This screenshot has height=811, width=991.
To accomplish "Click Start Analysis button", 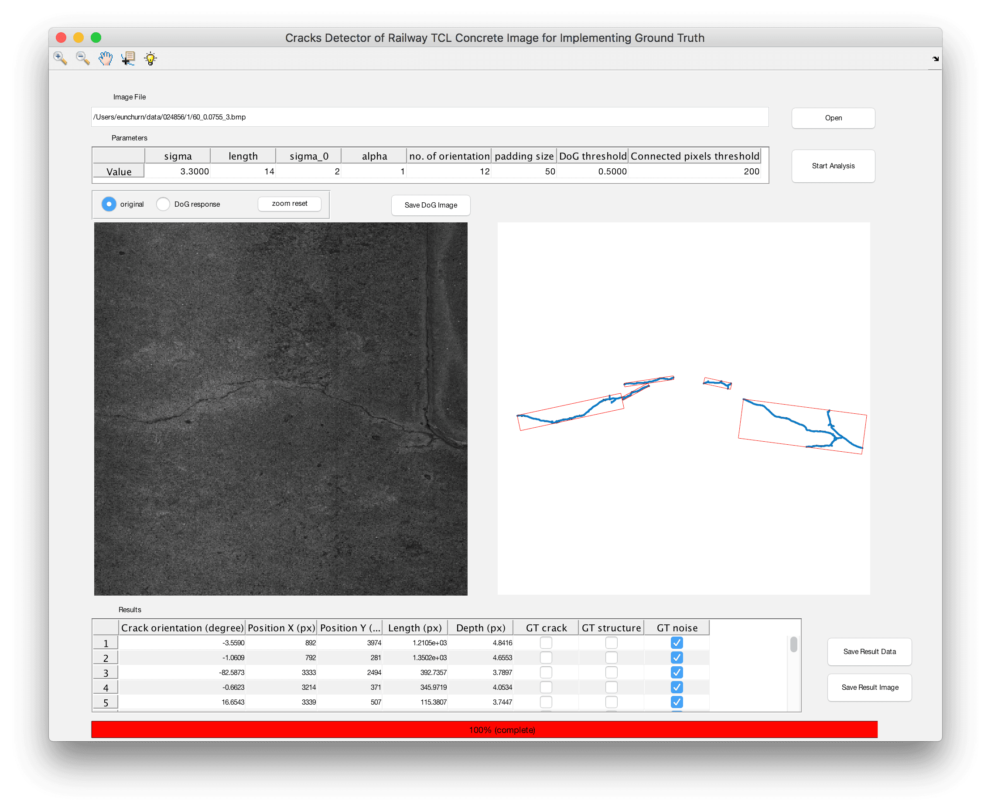I will point(833,166).
